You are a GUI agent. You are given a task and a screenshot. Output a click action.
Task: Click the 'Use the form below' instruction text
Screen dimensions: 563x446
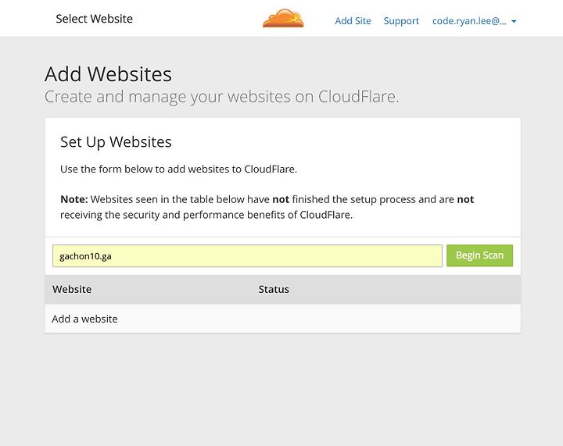point(178,169)
